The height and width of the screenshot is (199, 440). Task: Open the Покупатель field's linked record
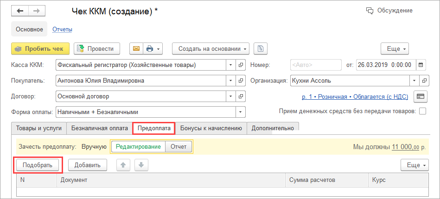pyautogui.click(x=241, y=81)
